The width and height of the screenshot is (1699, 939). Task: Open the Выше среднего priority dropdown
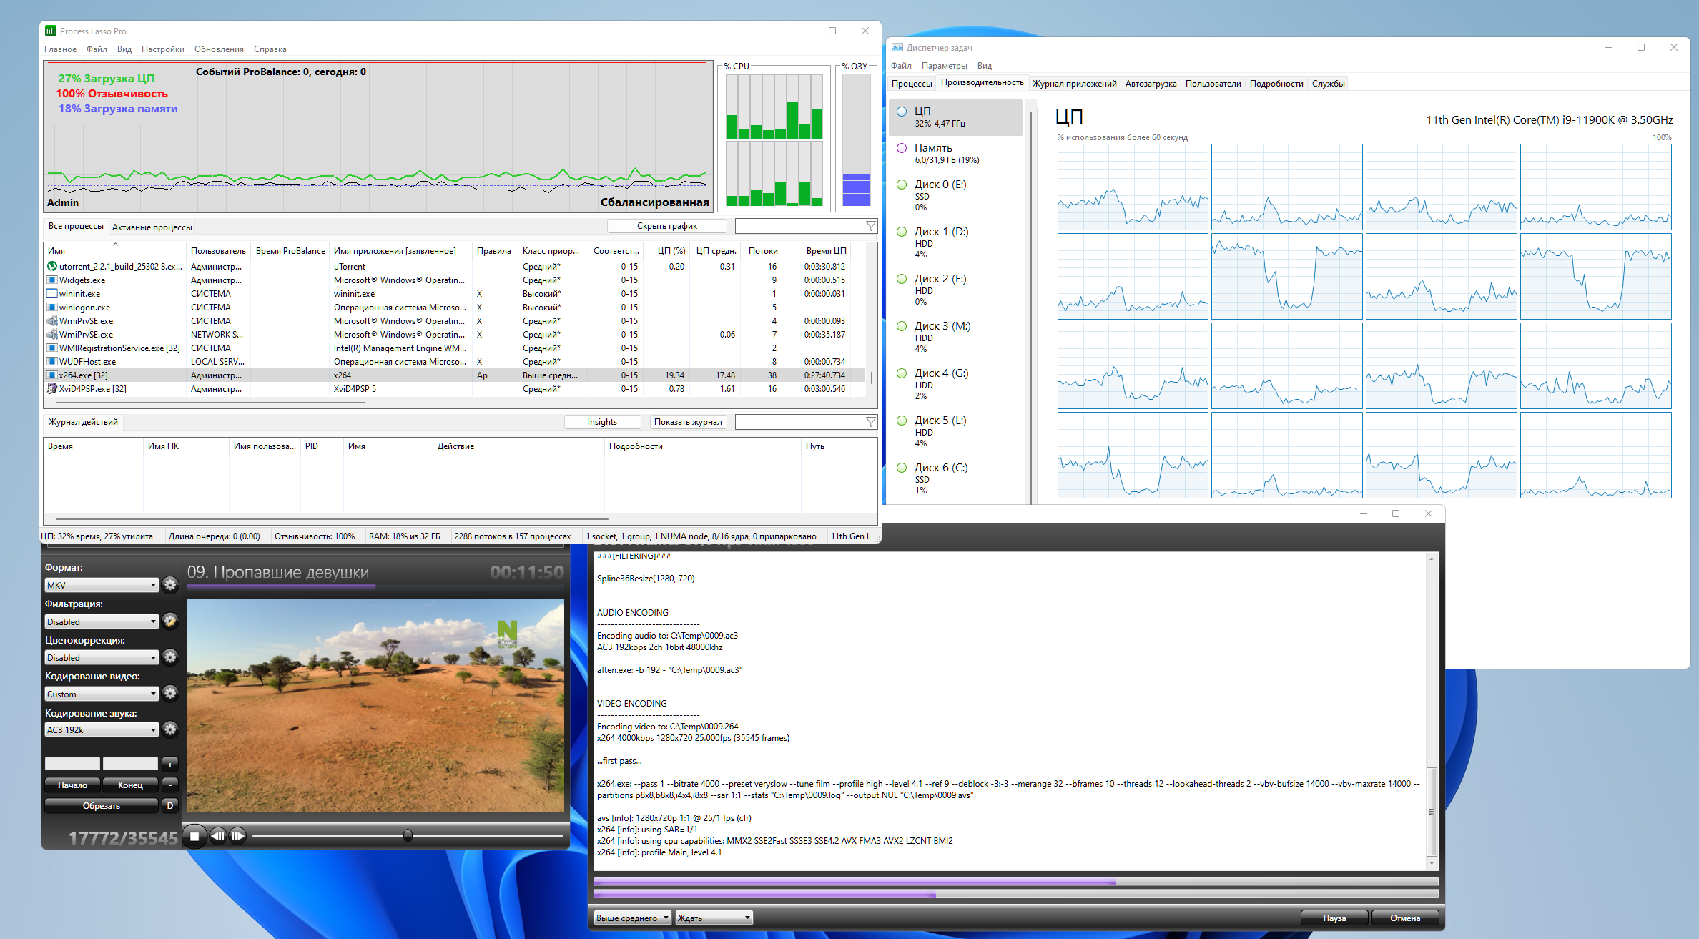(x=632, y=918)
